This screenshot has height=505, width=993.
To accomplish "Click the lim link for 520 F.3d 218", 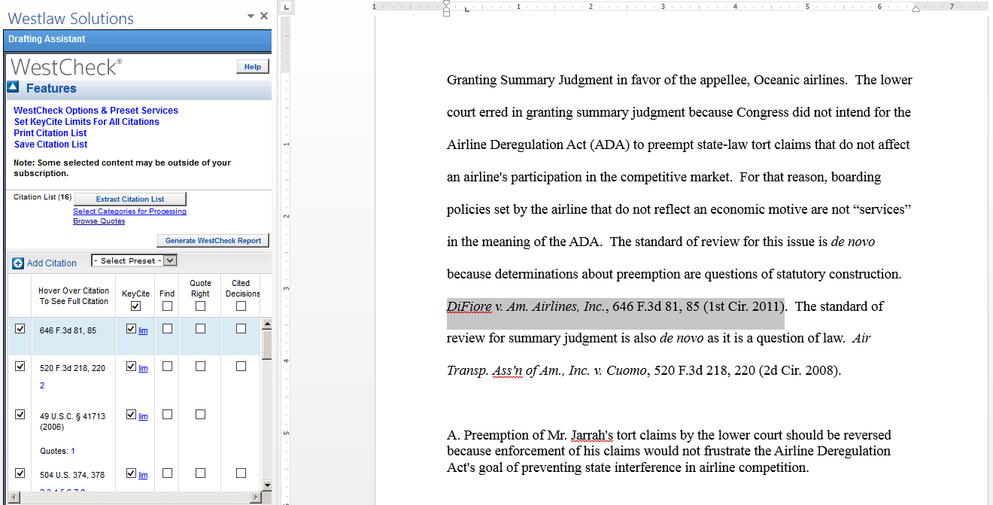I will pyautogui.click(x=143, y=369).
